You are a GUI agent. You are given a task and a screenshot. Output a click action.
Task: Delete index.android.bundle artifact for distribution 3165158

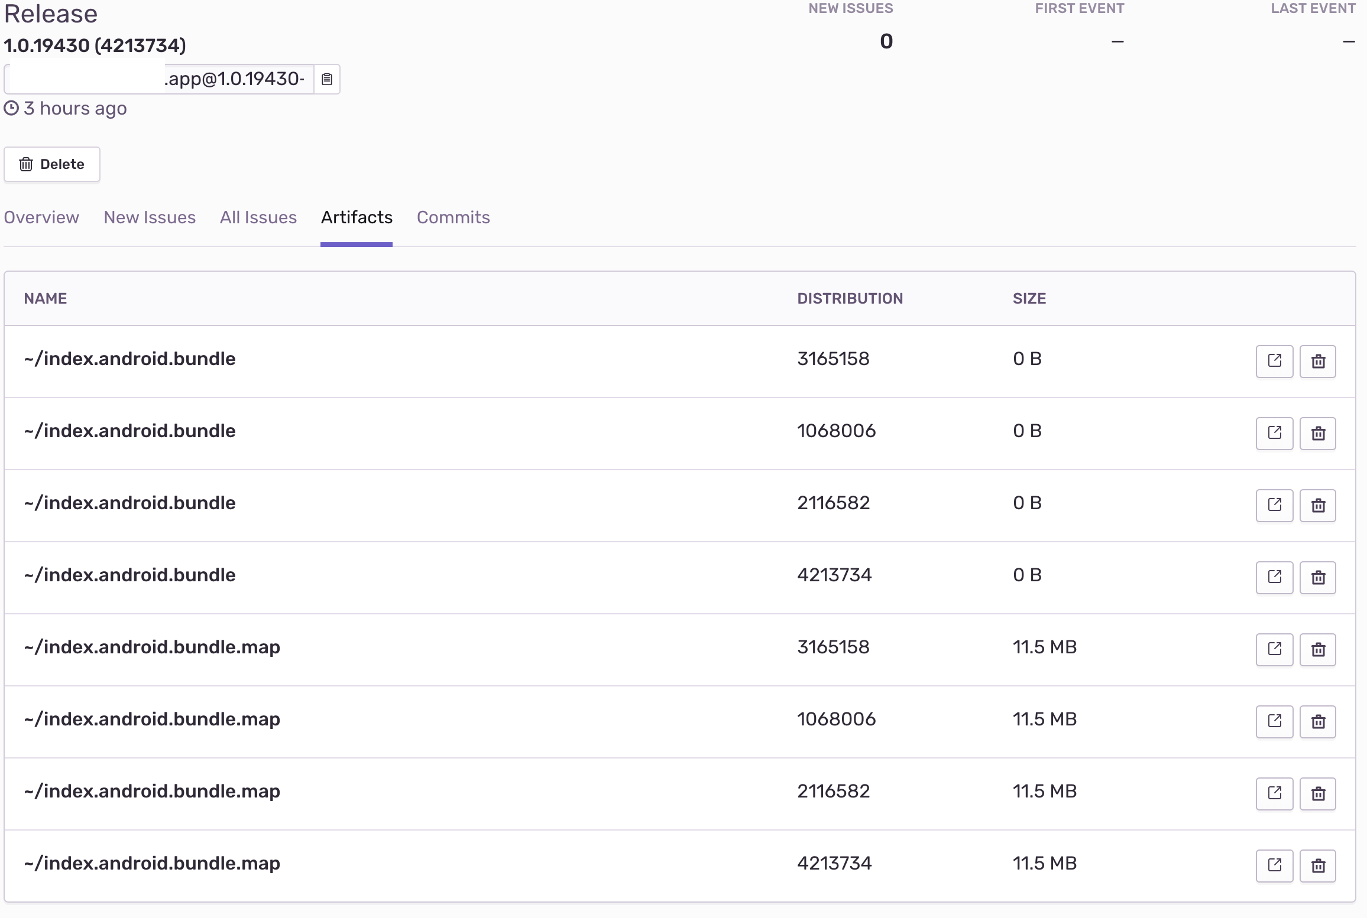coord(1318,361)
